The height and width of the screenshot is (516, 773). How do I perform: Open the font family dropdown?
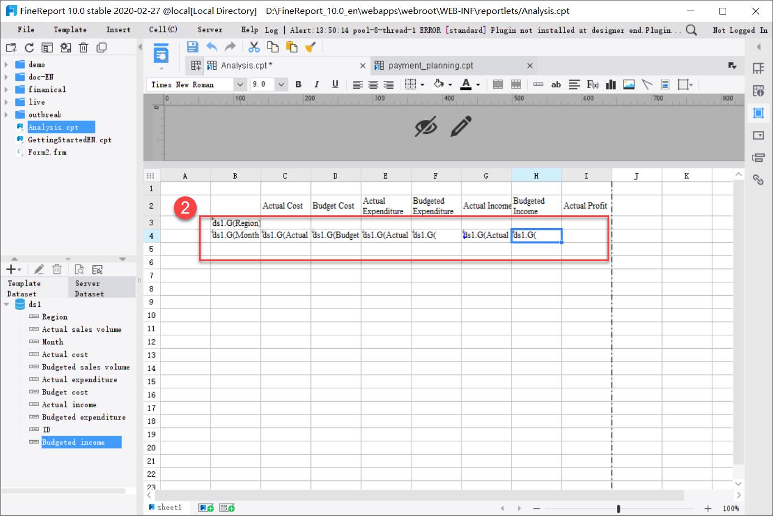[240, 84]
